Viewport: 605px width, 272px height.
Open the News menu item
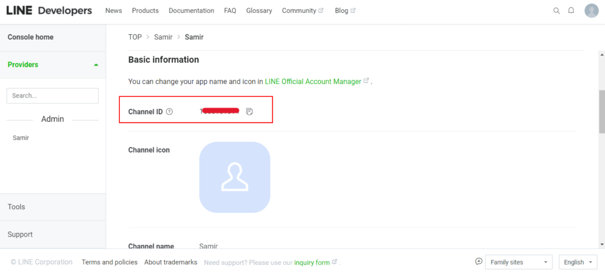[113, 11]
